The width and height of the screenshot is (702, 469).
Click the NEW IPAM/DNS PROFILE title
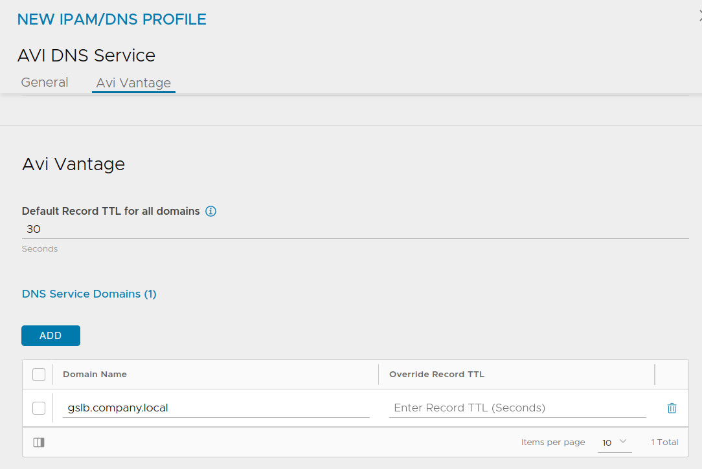[111, 19]
